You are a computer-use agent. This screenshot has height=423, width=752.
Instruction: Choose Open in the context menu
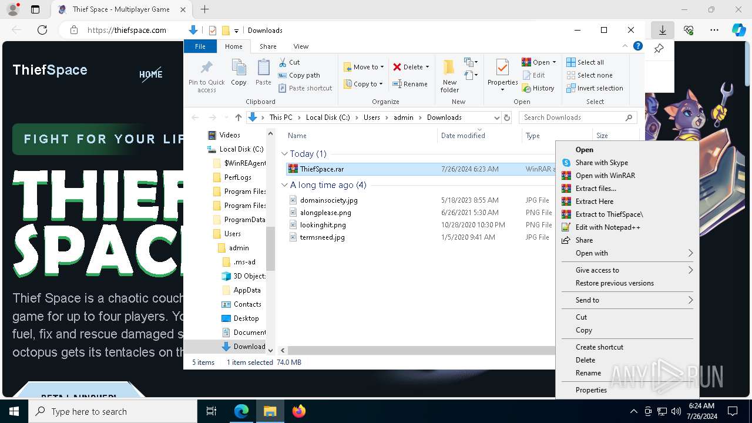click(x=627, y=150)
